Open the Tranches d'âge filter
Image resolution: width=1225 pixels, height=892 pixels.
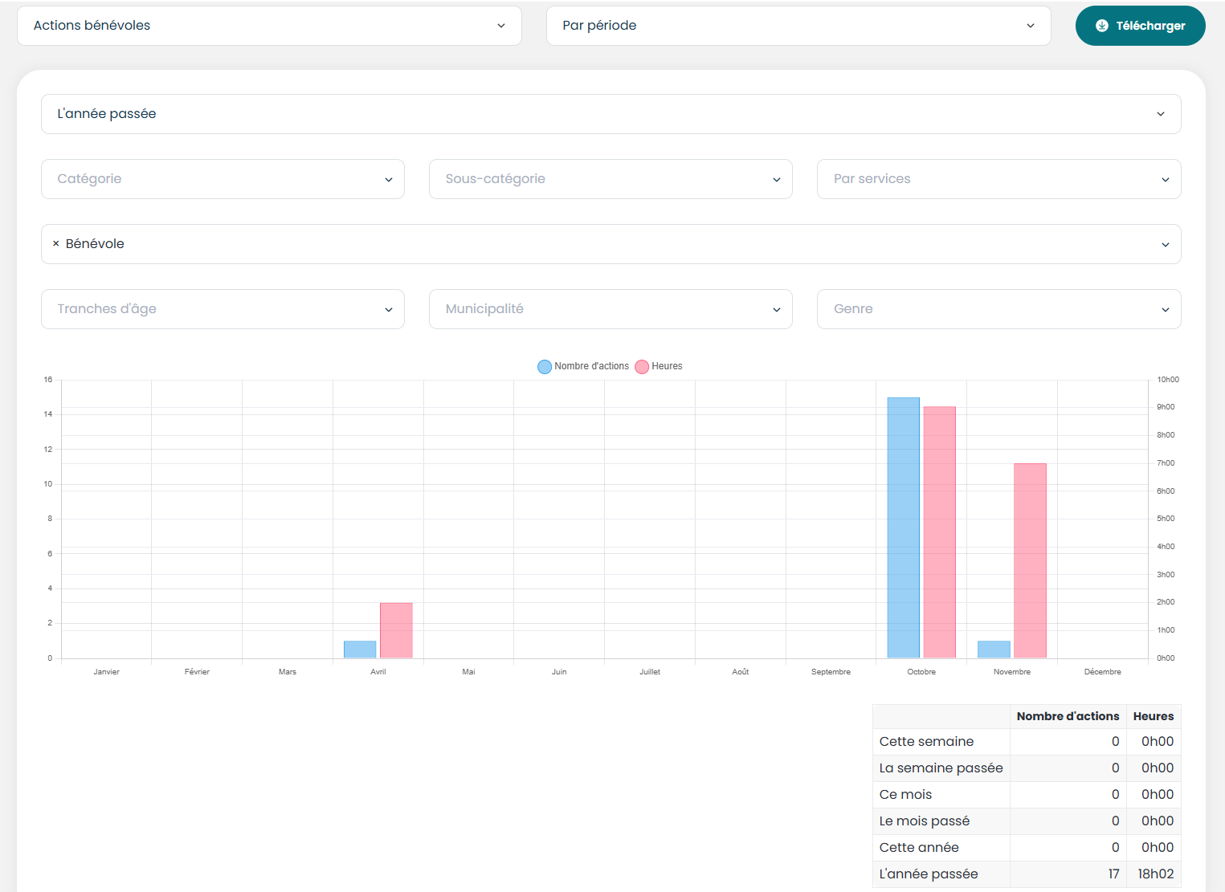click(x=223, y=309)
